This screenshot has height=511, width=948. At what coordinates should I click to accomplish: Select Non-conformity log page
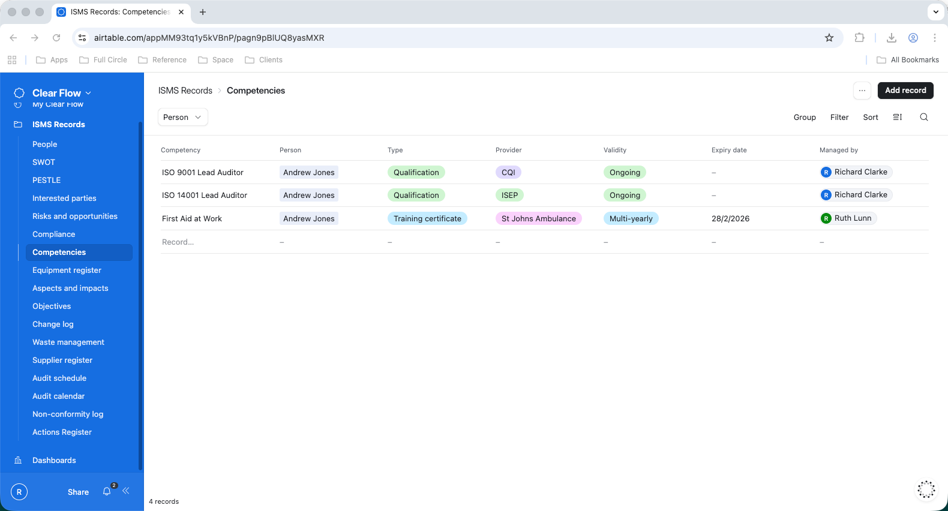click(x=68, y=414)
